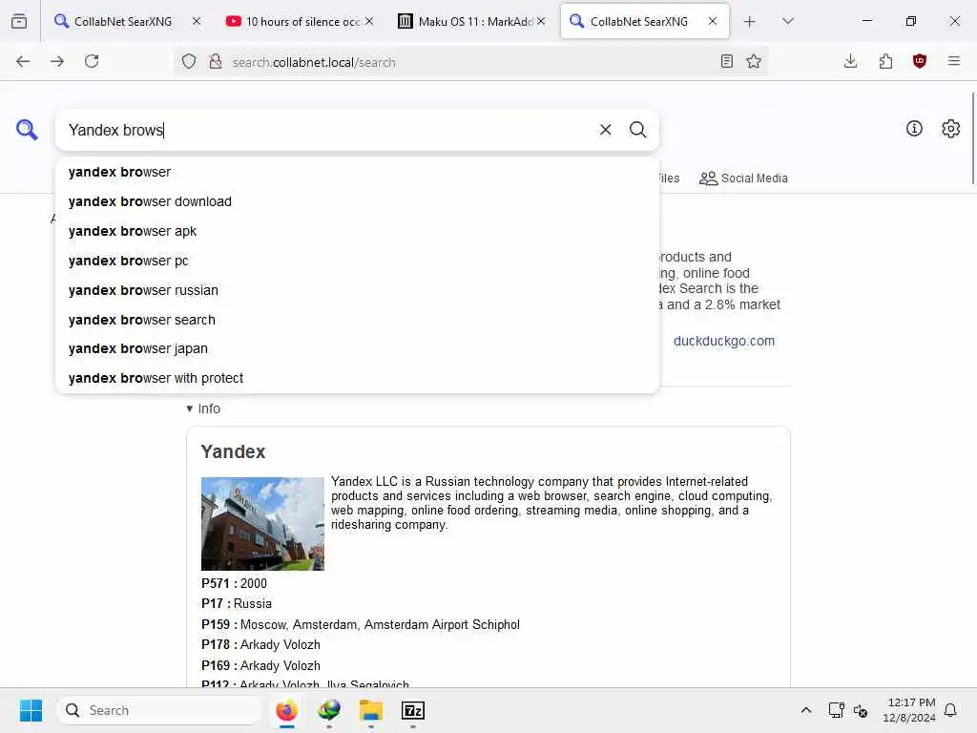
Task: Bookmark this page with star icon
Action: coord(754,61)
